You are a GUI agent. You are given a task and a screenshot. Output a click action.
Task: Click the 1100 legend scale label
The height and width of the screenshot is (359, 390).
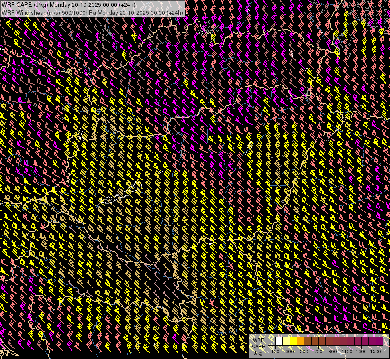click(x=347, y=351)
